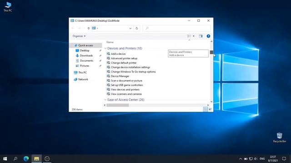Viewport: 291px width, 163px height.
Task: Go up one folder level
Action: tap(89, 28)
